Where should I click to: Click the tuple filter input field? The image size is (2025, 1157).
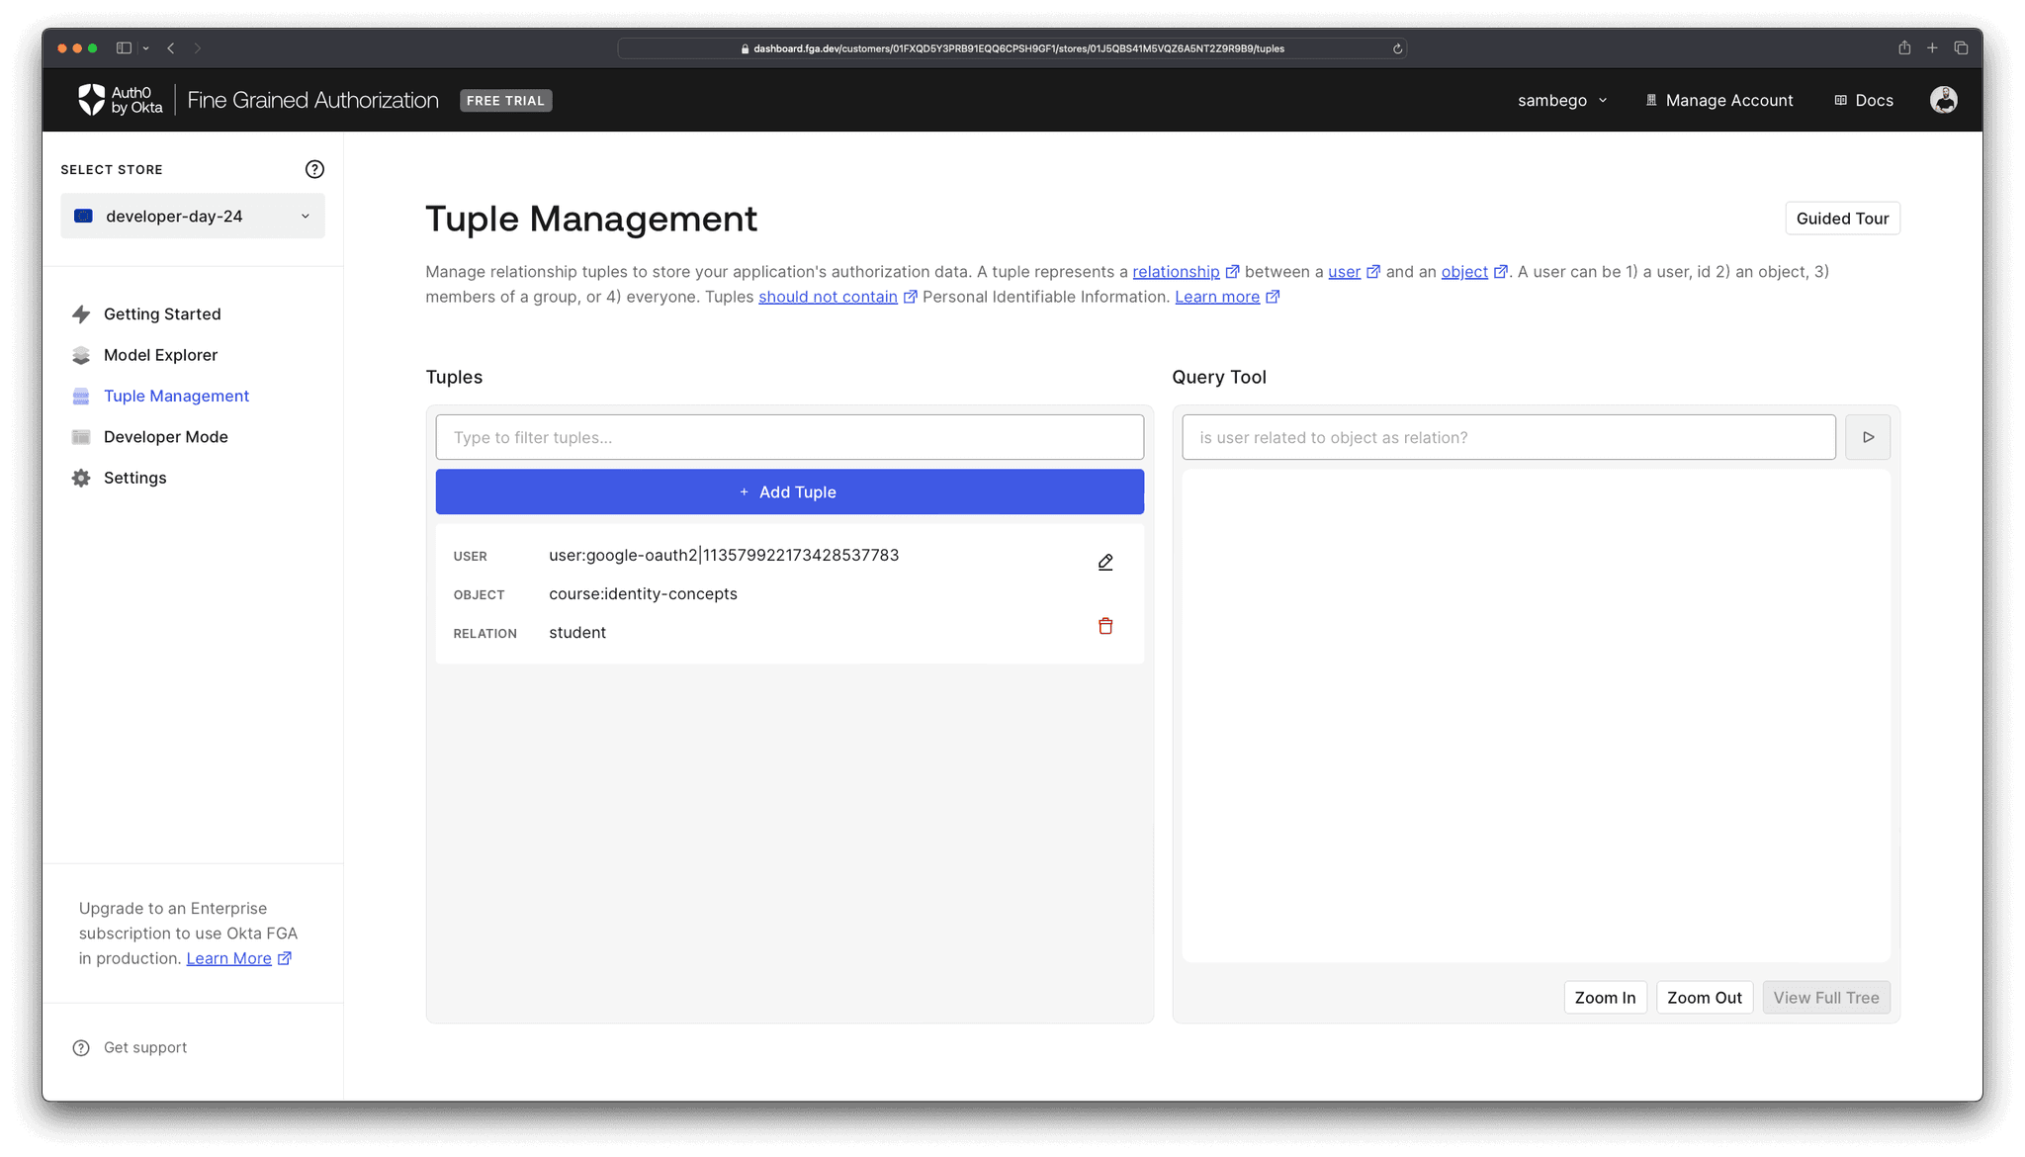point(788,436)
